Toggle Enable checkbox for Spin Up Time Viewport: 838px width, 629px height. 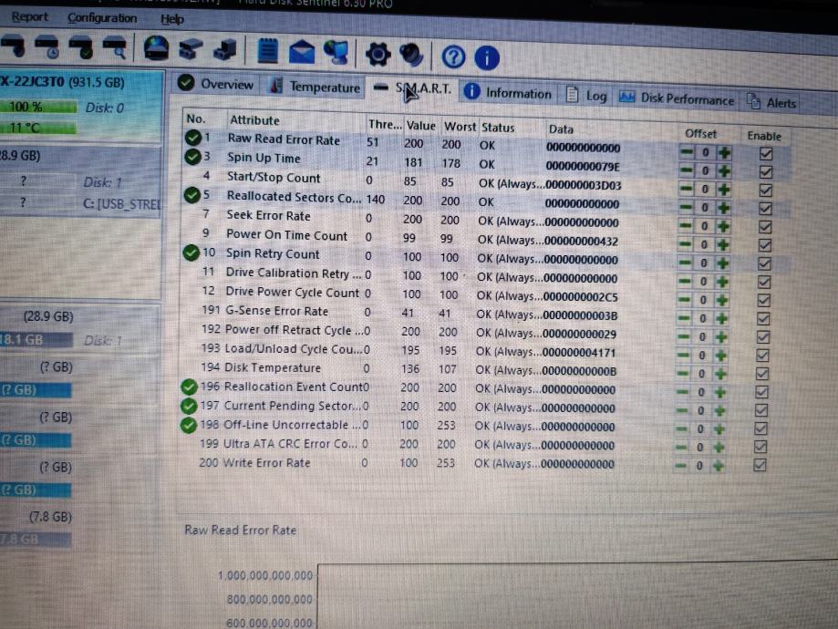[x=766, y=172]
